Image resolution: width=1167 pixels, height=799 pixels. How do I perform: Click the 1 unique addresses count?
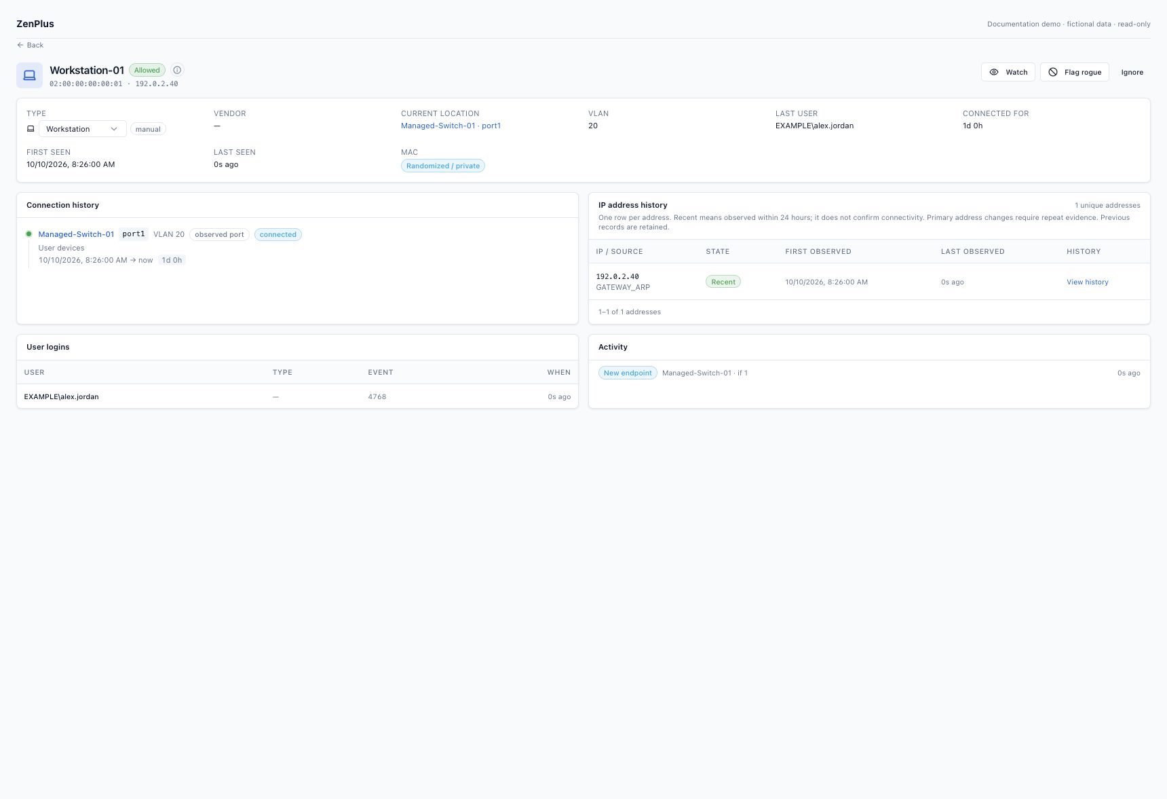coord(1107,205)
